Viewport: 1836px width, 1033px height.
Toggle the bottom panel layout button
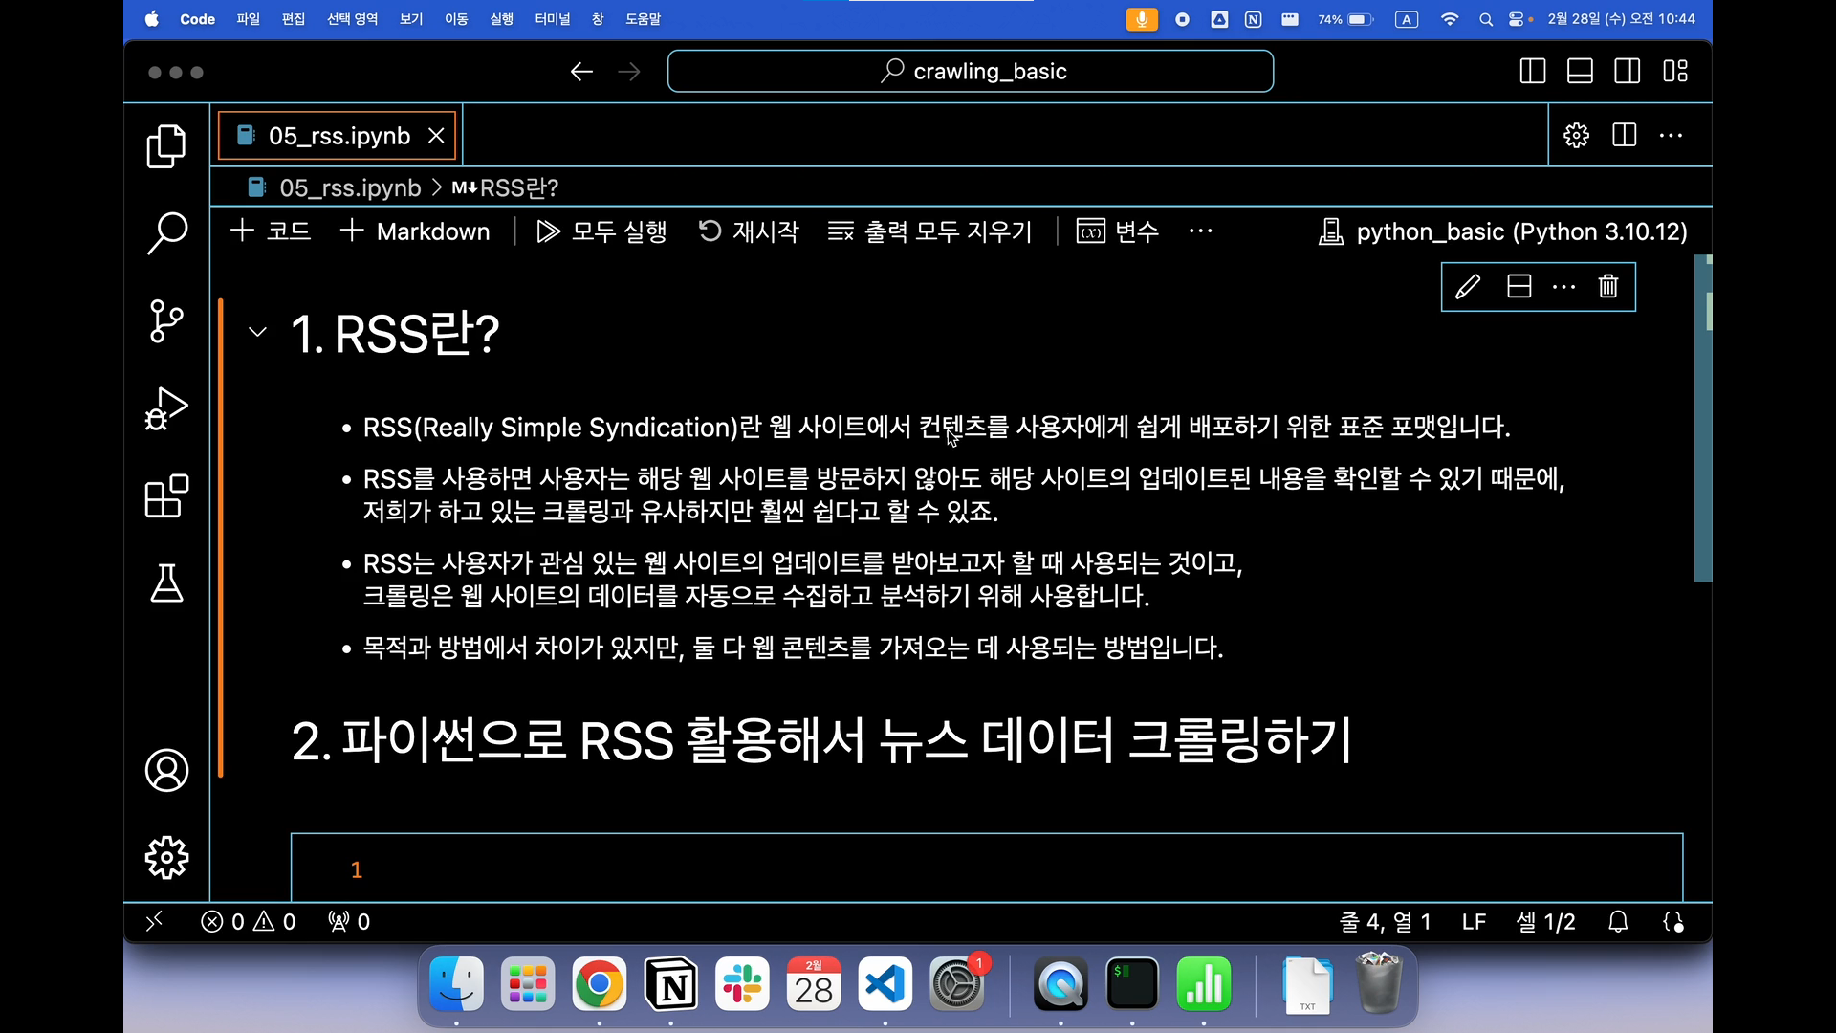[1580, 72]
